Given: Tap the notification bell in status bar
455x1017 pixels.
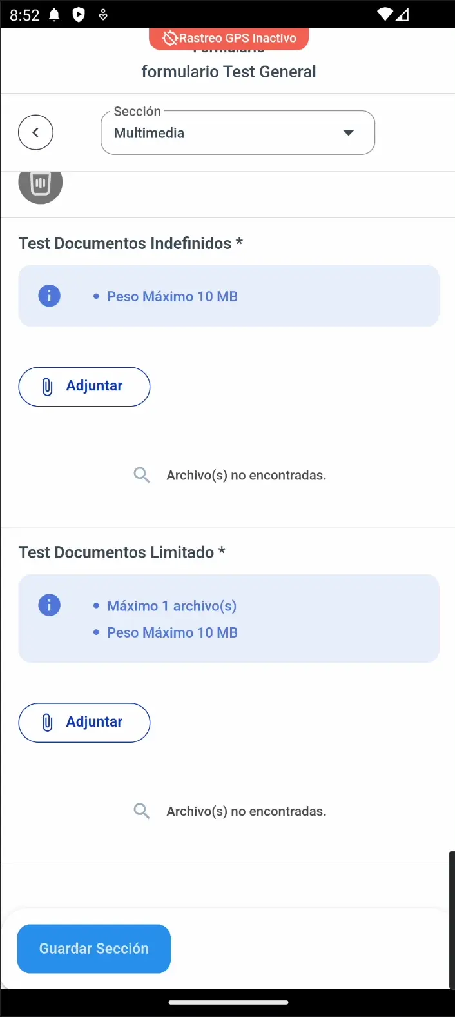Looking at the screenshot, I should coord(55,15).
